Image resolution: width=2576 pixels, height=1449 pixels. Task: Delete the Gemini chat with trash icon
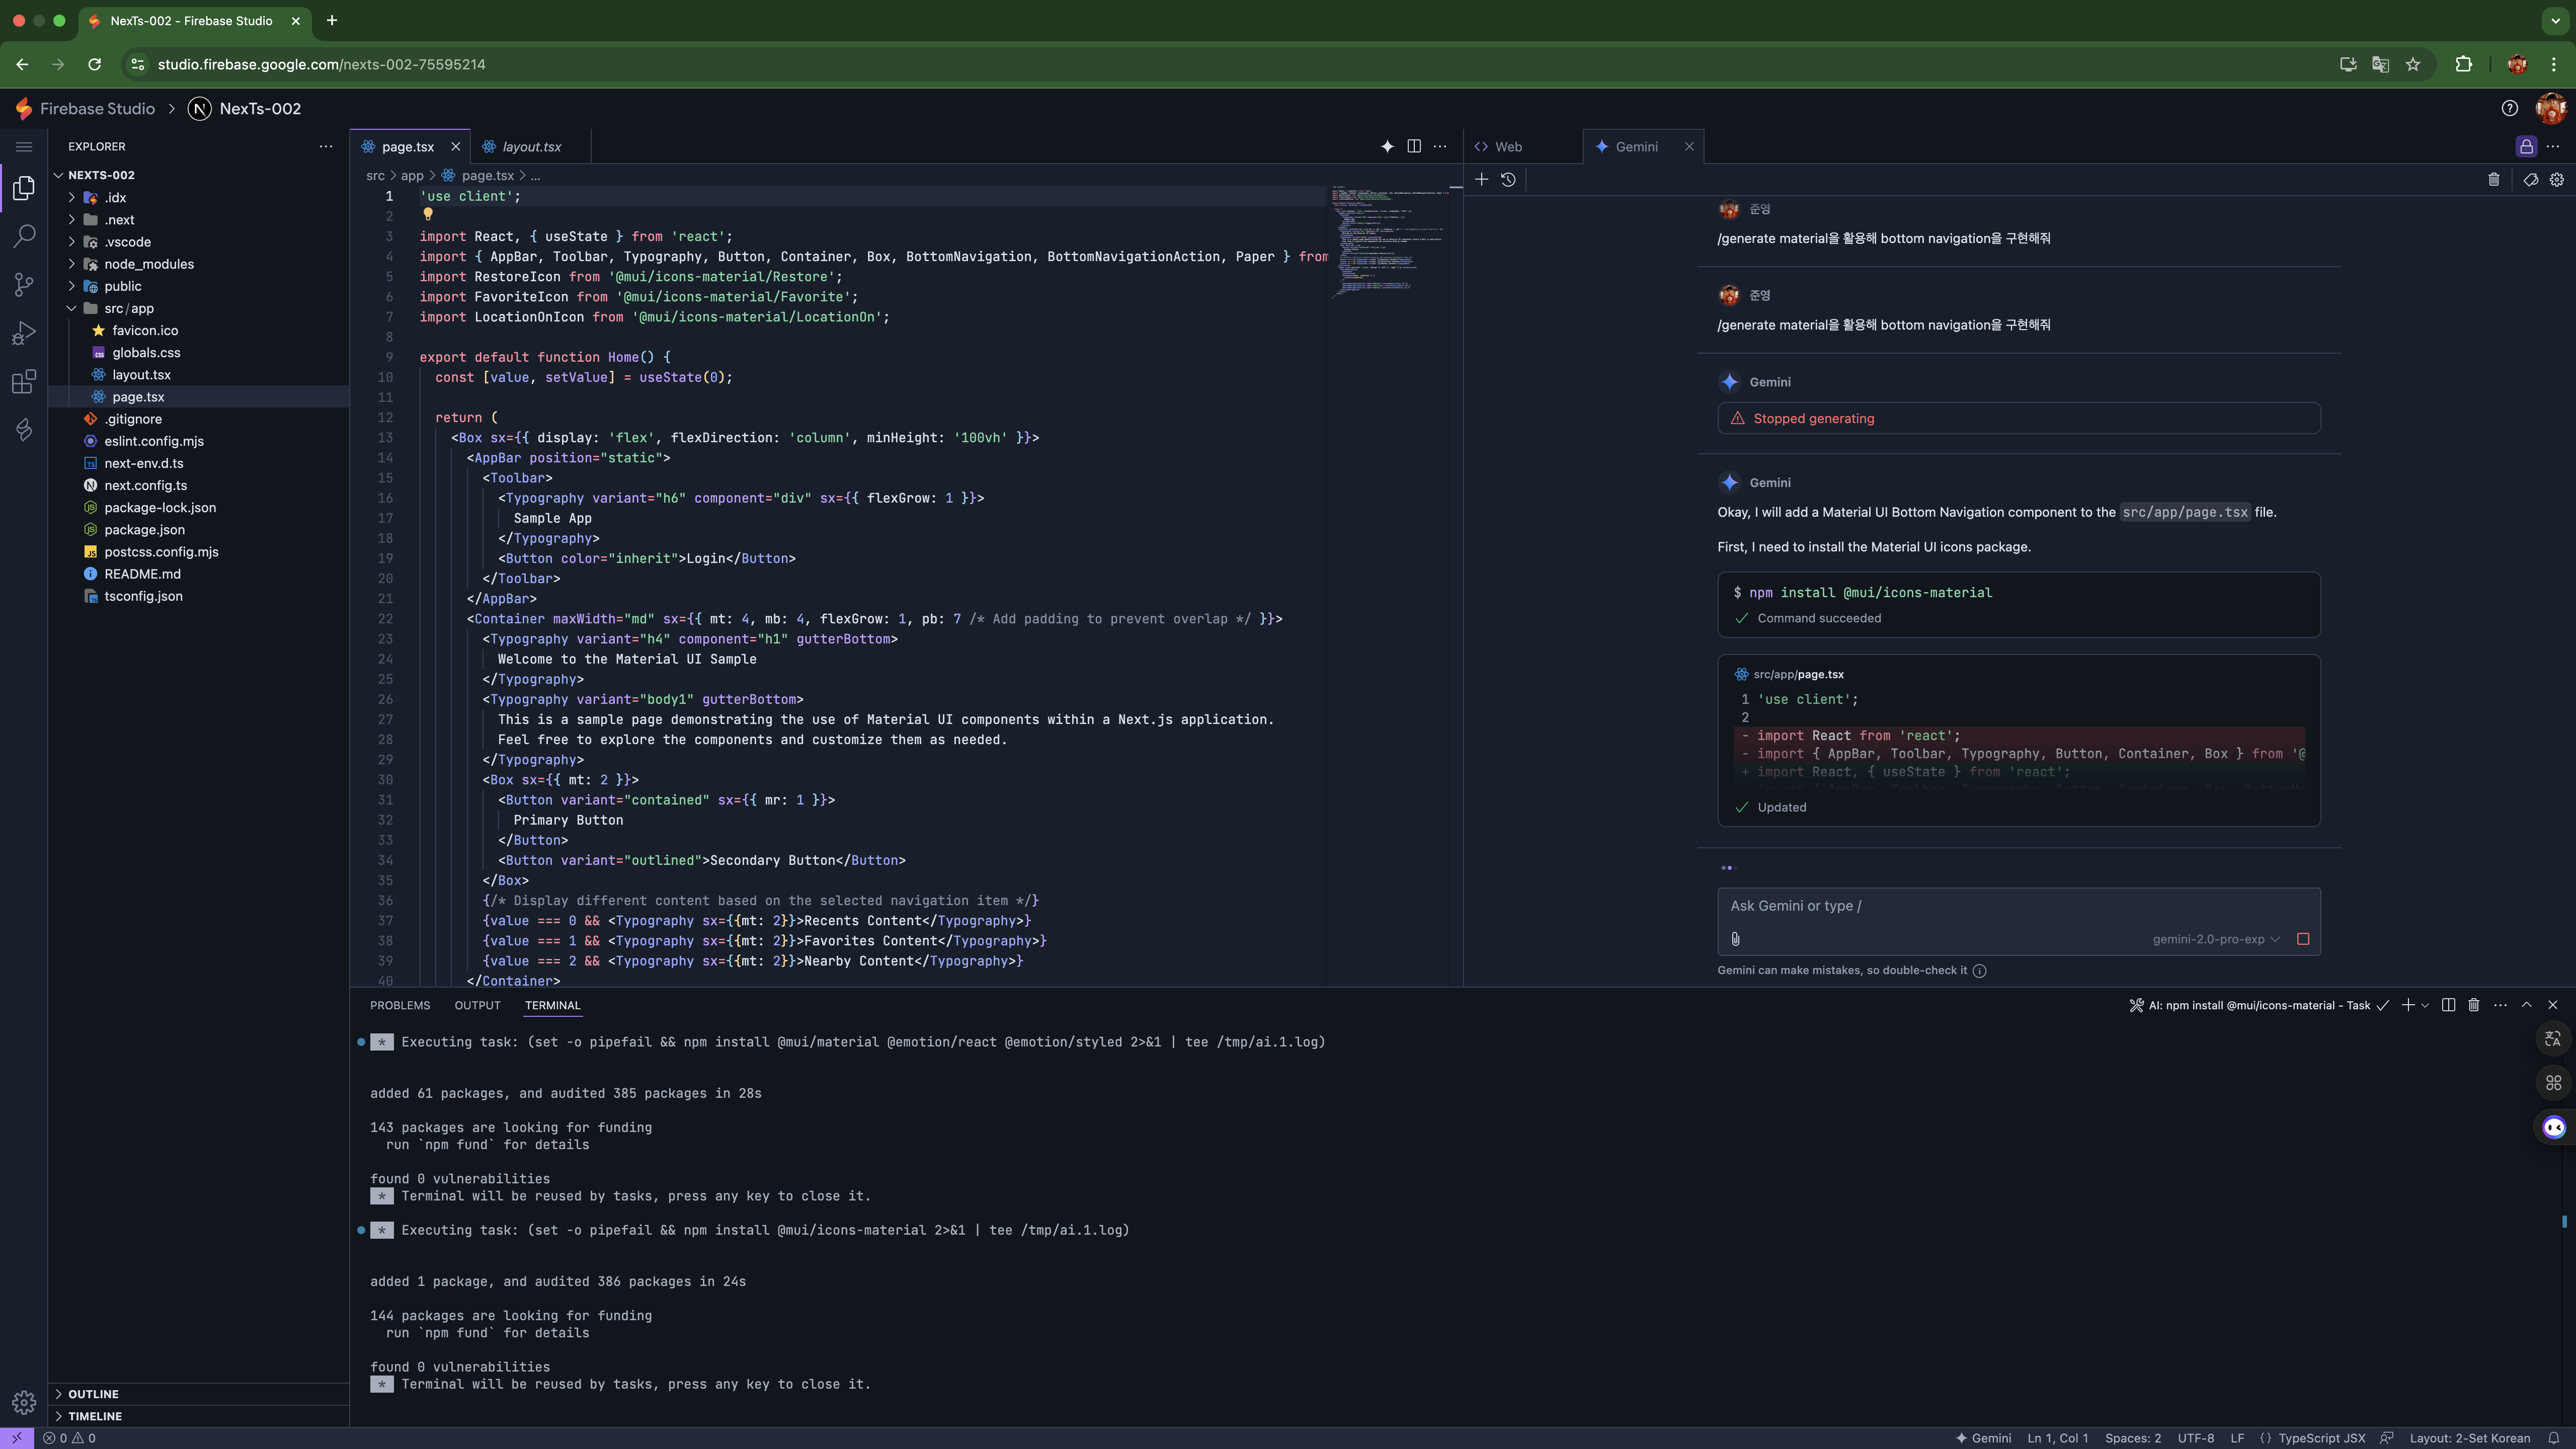[x=2493, y=180]
